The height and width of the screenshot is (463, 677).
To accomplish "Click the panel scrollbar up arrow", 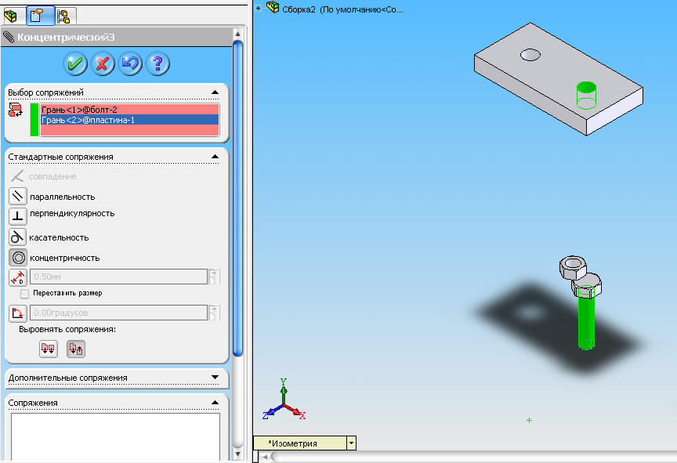I will tap(237, 33).
